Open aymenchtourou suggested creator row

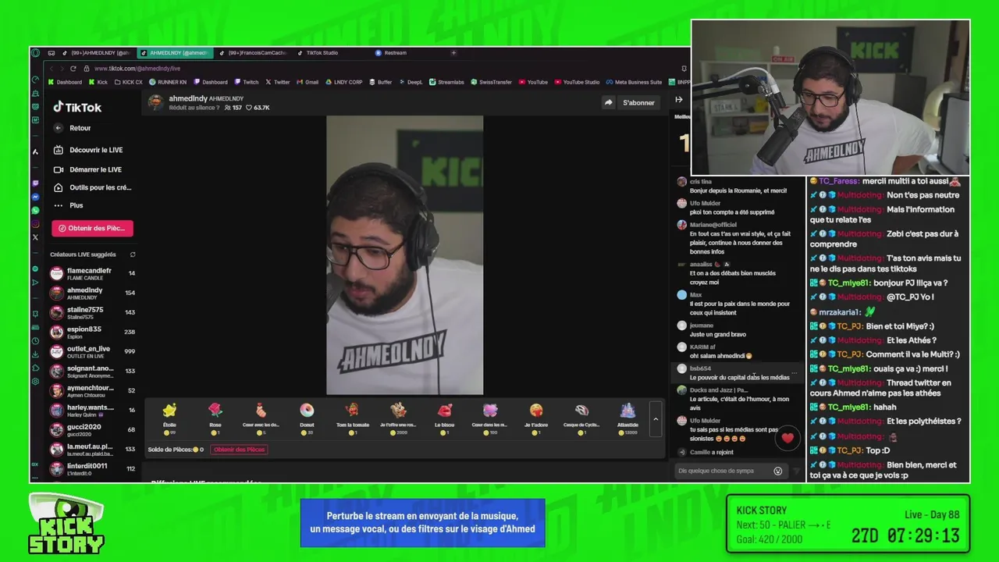[x=92, y=390]
